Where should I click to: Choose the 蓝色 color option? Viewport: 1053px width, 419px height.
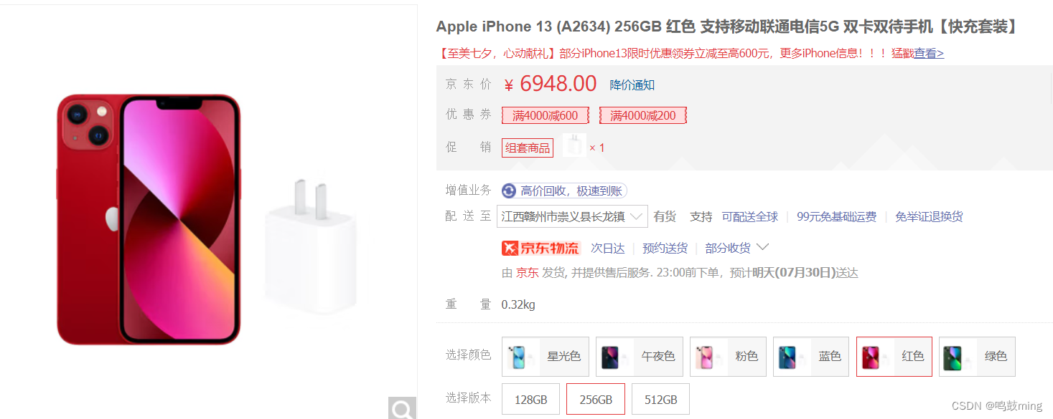[811, 357]
